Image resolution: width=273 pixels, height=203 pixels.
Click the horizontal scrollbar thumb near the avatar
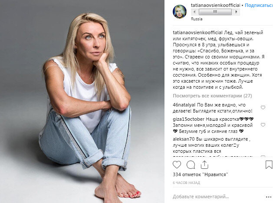coord(215,12)
